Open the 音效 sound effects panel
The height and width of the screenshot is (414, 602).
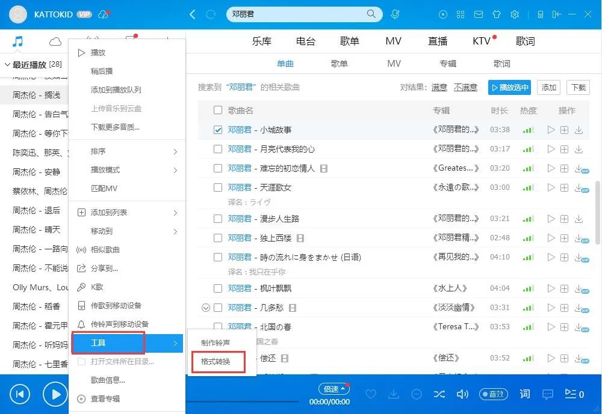[494, 394]
